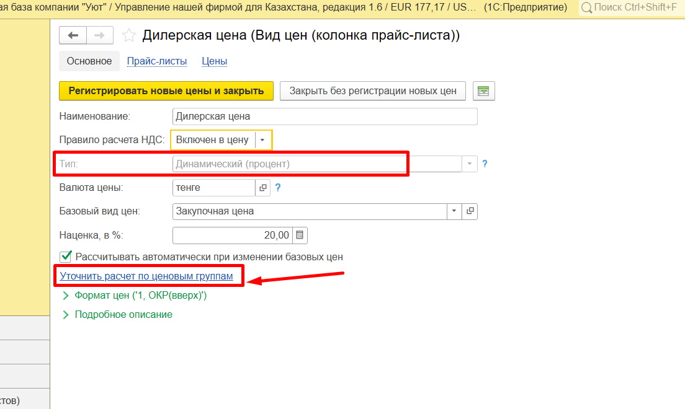Click the Наименование text field

pyautogui.click(x=325, y=117)
